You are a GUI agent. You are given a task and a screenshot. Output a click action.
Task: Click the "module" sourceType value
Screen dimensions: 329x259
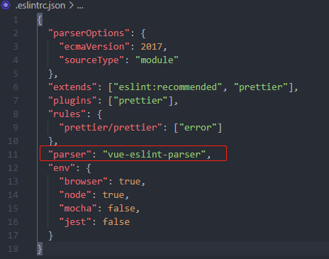coord(157,60)
